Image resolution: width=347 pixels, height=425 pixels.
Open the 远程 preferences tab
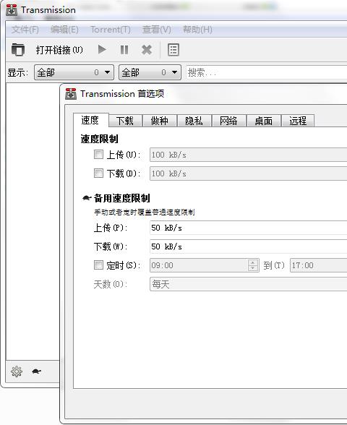[x=298, y=121]
